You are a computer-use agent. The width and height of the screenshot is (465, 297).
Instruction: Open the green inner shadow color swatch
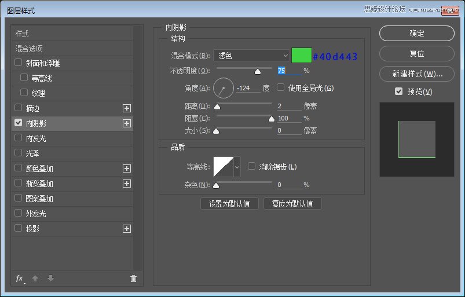pos(302,56)
